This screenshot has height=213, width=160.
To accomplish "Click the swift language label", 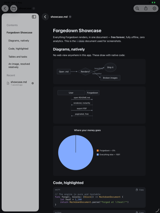I will 57,190.
